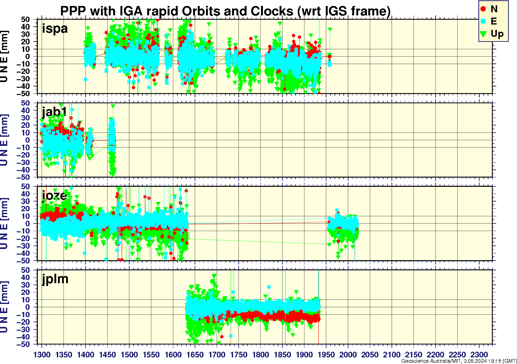Screen dimensions: 517x364
Task: Click the 'U N E [mm]' axis label of jab1 panel
Action: click(x=4, y=140)
